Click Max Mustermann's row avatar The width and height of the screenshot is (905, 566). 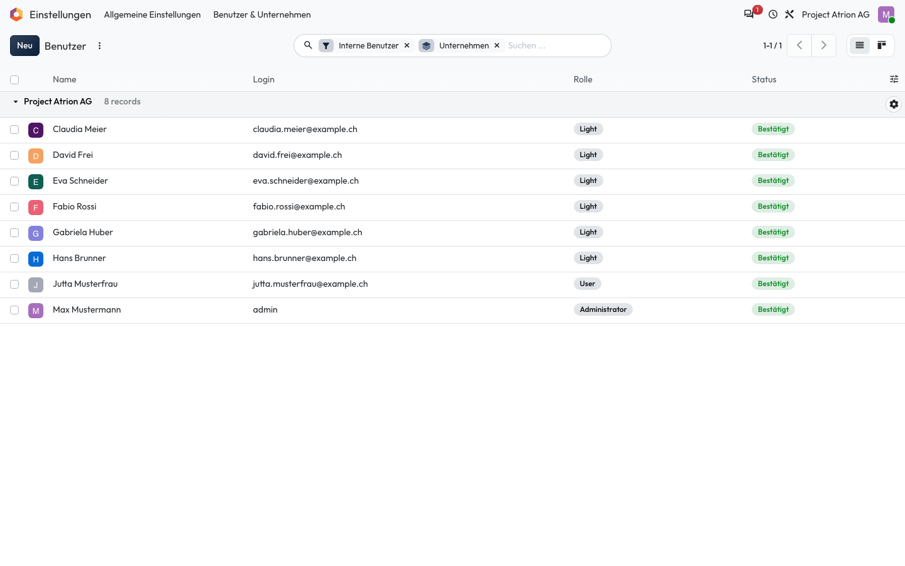pyautogui.click(x=36, y=311)
